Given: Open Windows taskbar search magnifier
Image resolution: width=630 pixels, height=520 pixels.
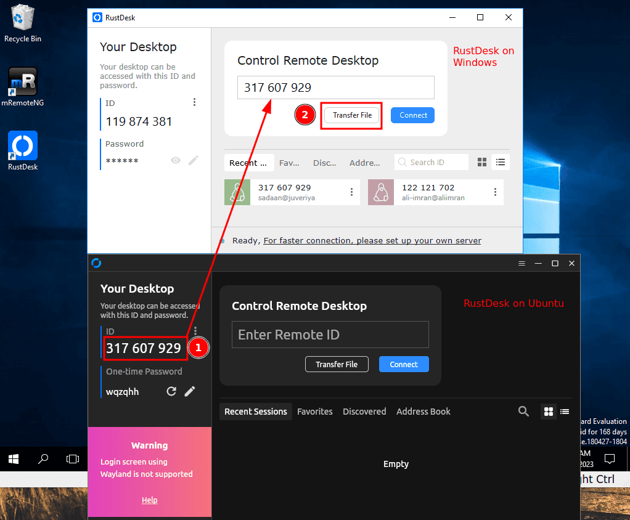Looking at the screenshot, I should [x=43, y=459].
